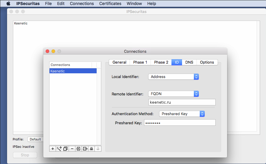Viewport: 266px width, 164px height.
Task: Click the Preshared Key password field
Action: [x=180, y=123]
